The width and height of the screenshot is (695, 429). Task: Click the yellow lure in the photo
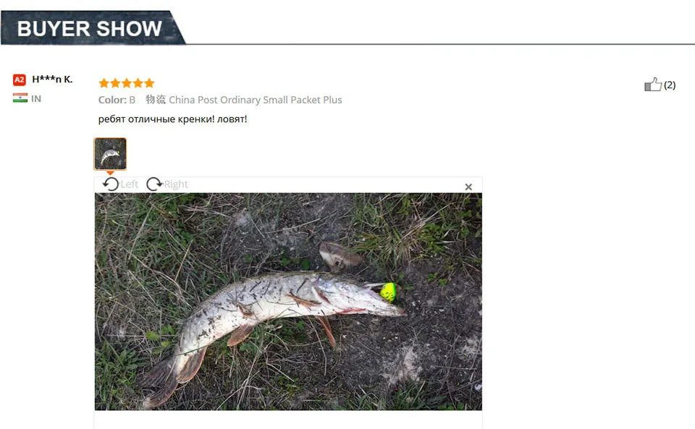(x=388, y=292)
